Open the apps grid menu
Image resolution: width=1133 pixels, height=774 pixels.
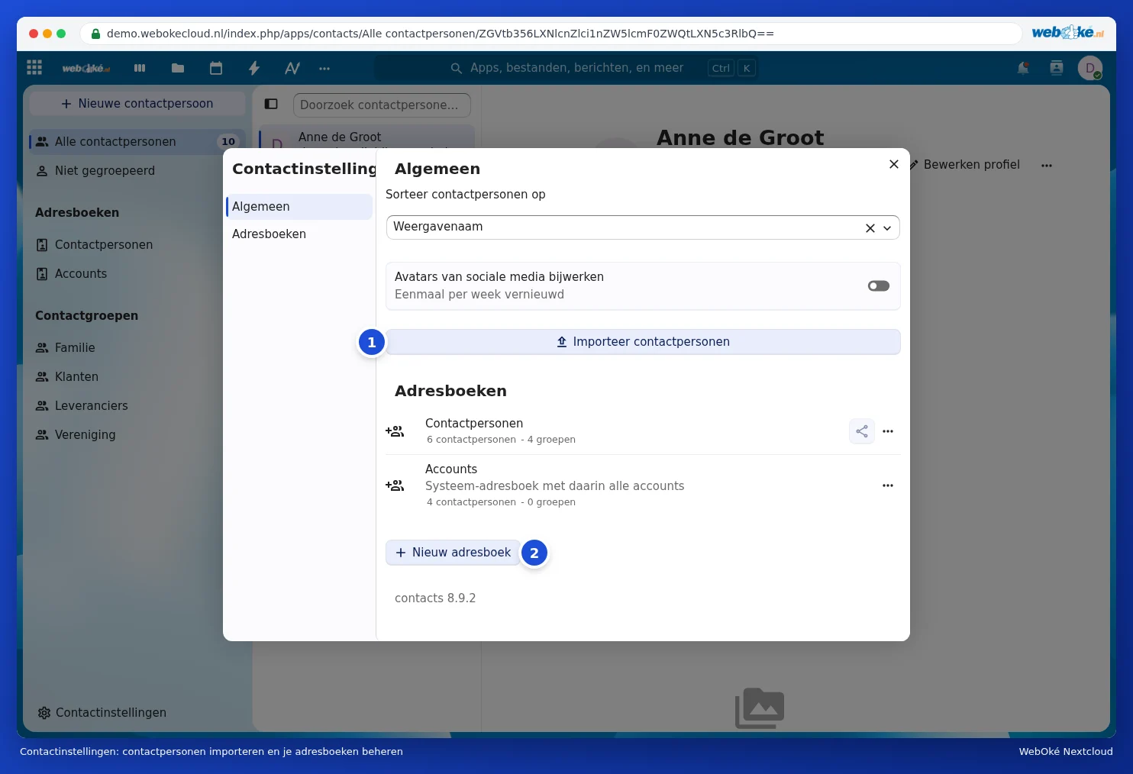pos(34,68)
